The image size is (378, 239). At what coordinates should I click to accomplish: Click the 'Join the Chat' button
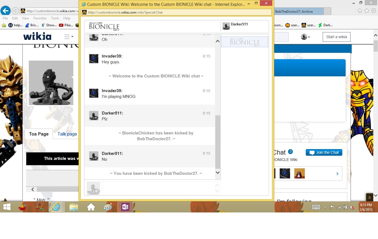[324, 152]
